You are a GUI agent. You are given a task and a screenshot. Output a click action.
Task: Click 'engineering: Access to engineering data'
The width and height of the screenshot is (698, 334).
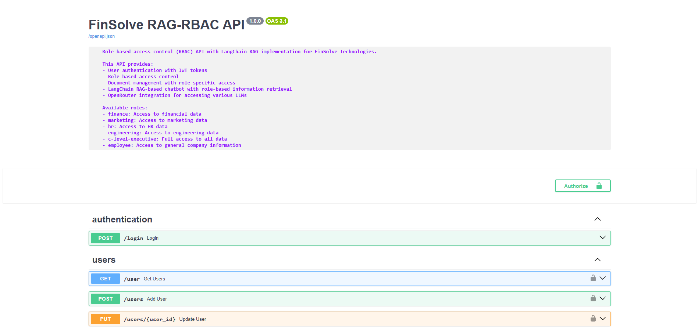pos(160,133)
